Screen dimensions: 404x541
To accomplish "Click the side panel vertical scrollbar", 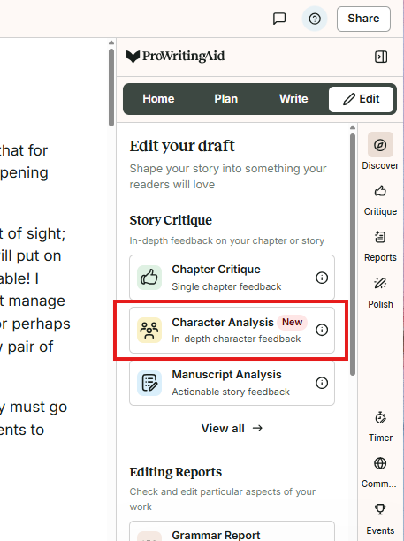I will tap(352, 255).
